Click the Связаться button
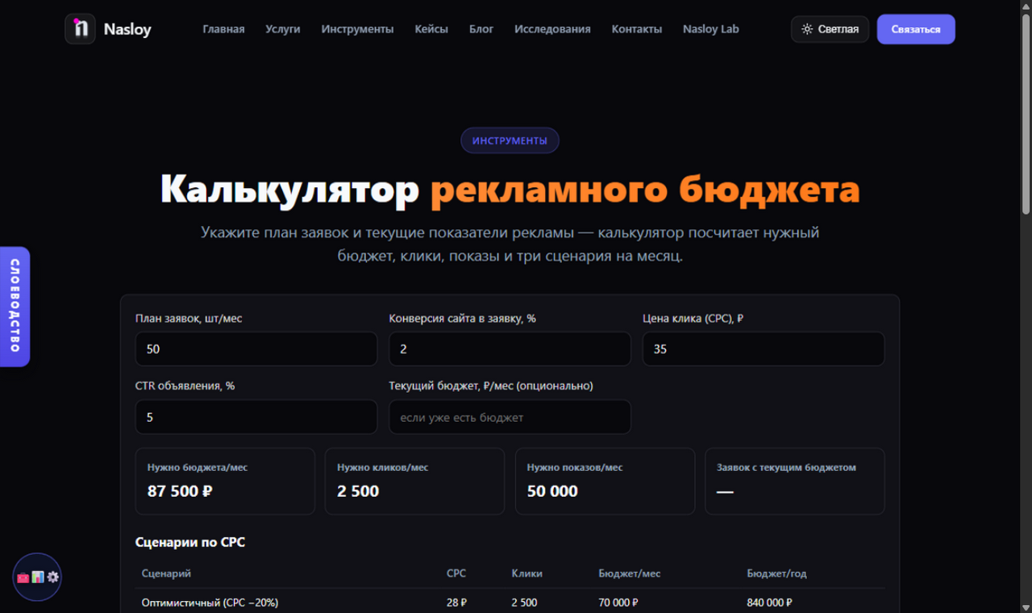 [916, 29]
